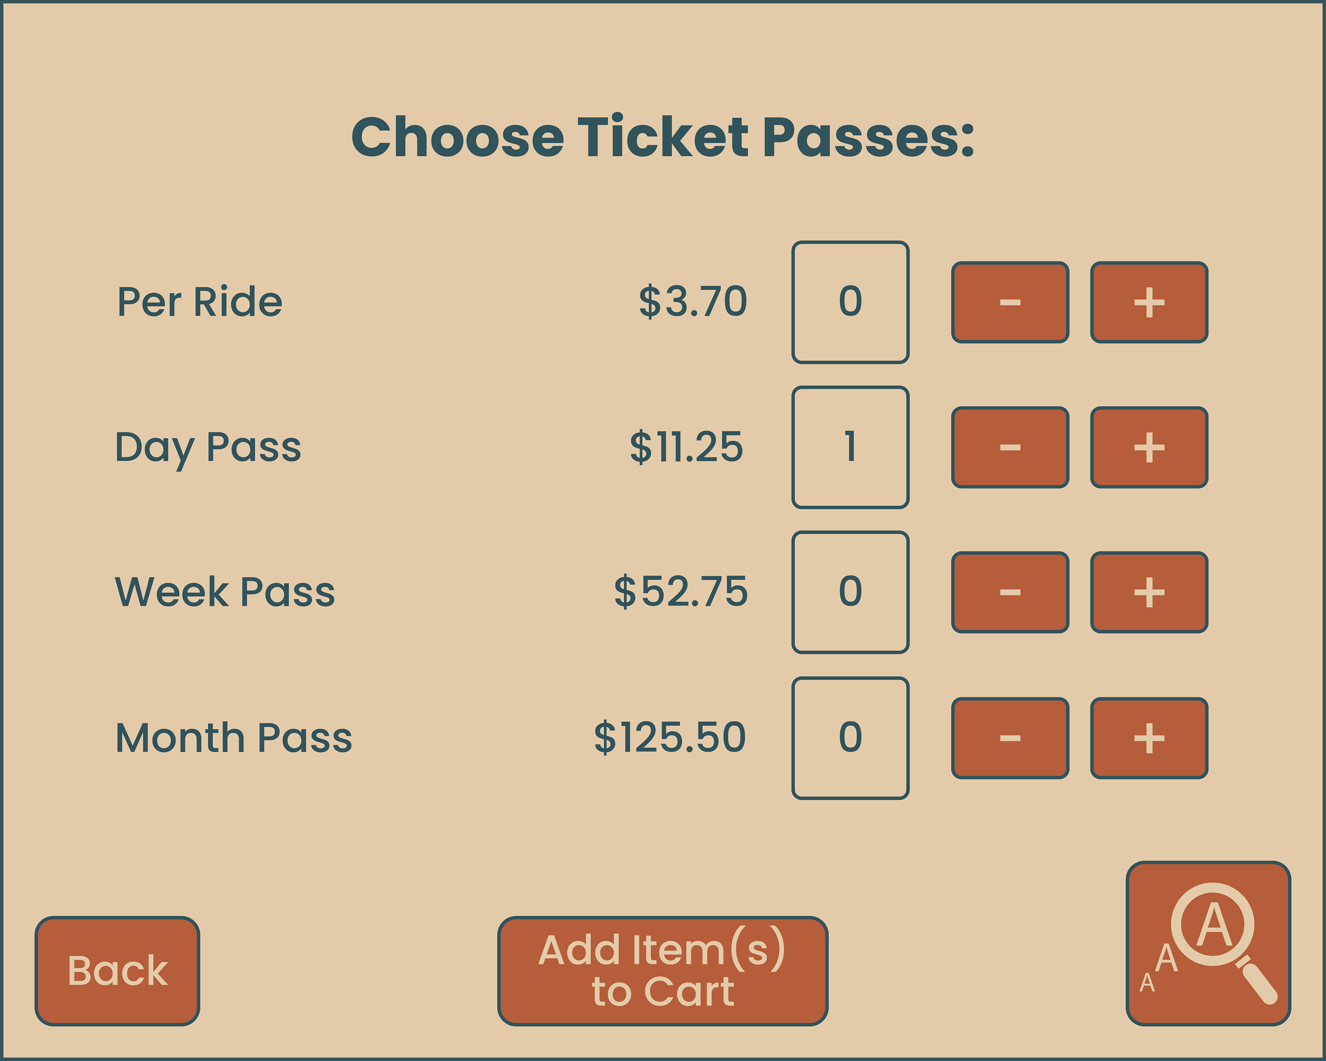The width and height of the screenshot is (1326, 1061).
Task: Tap the Choose Ticket Passes heading
Action: (x=662, y=136)
